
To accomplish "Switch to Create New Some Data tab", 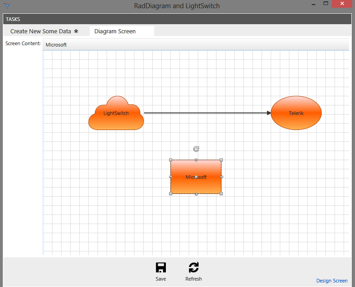I will click(44, 31).
